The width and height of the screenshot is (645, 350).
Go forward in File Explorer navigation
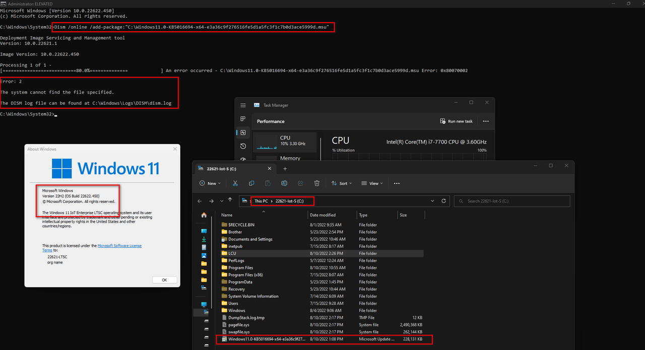click(x=211, y=201)
